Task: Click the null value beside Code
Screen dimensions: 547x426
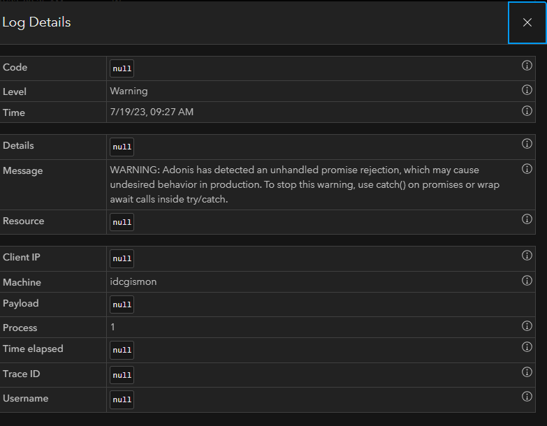Action: click(122, 69)
